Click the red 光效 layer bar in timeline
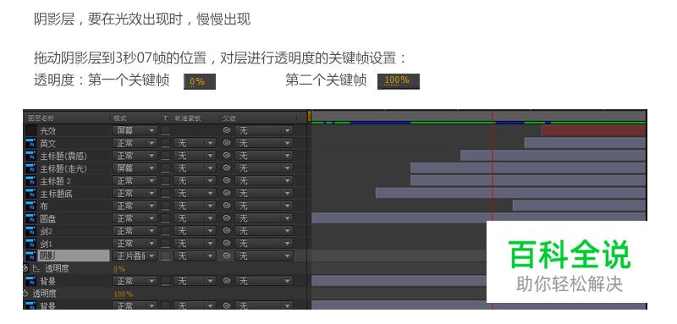 tap(594, 130)
